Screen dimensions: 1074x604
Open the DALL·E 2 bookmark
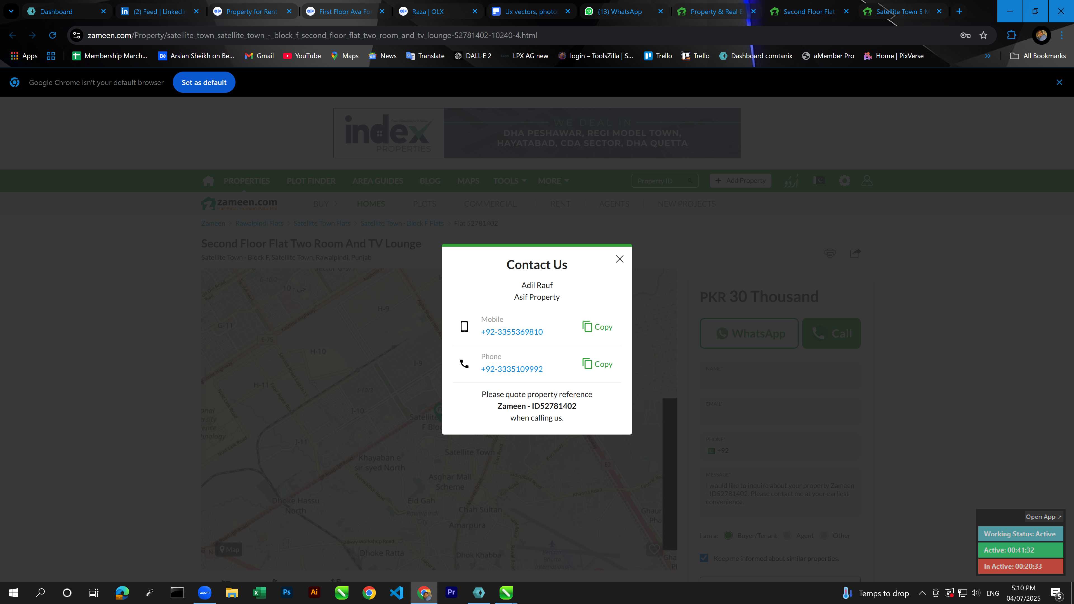coord(473,56)
